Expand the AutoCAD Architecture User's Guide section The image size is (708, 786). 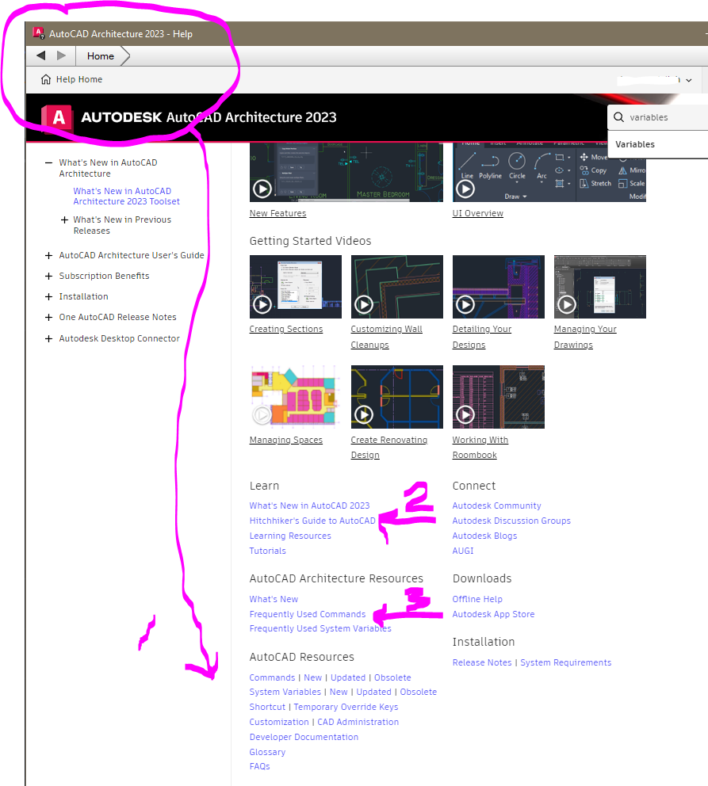tap(48, 254)
